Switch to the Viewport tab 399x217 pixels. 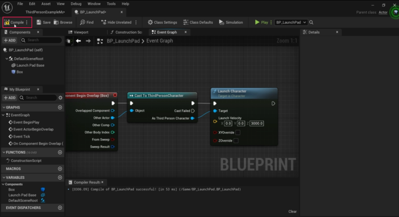tap(78, 32)
